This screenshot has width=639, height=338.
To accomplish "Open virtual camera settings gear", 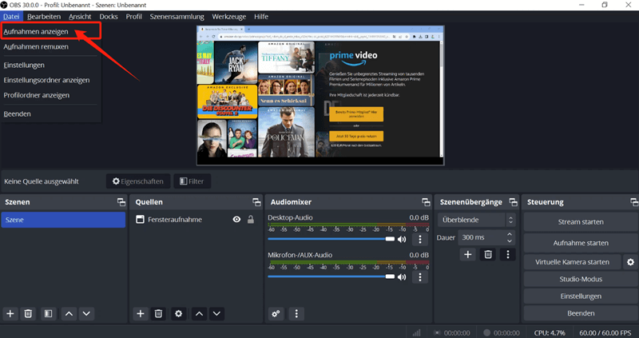I will (x=630, y=262).
